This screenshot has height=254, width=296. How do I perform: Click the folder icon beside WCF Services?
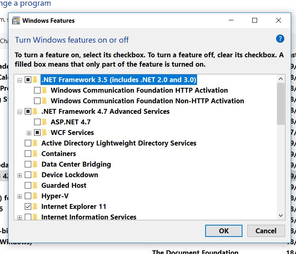pyautogui.click(x=44, y=132)
